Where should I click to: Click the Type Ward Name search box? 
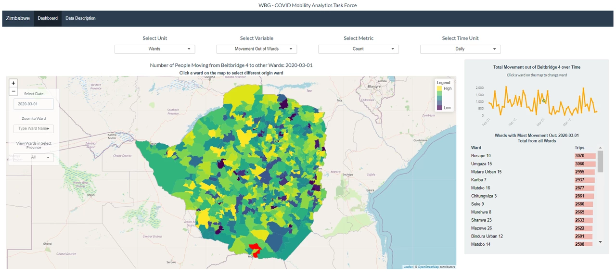34,128
